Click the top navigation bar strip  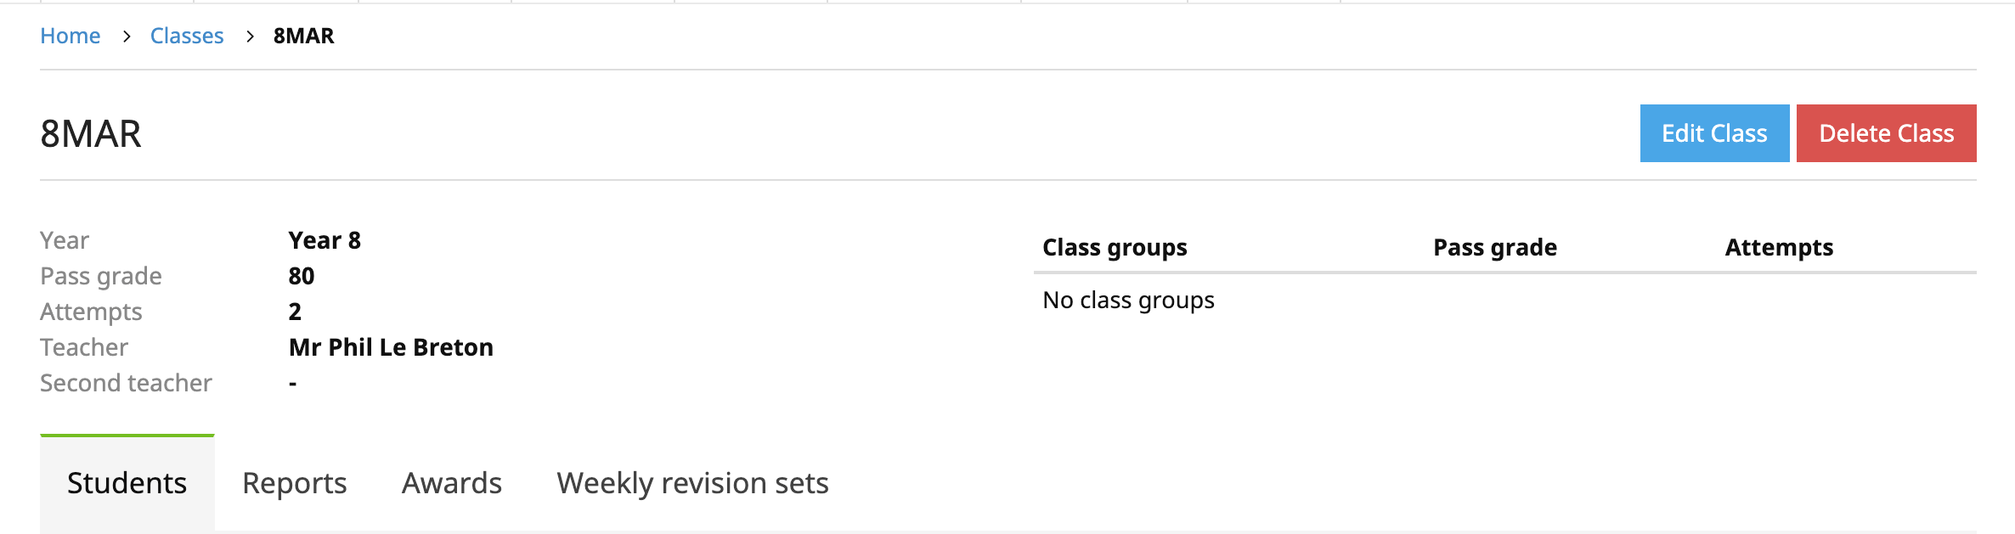(x=1007, y=4)
